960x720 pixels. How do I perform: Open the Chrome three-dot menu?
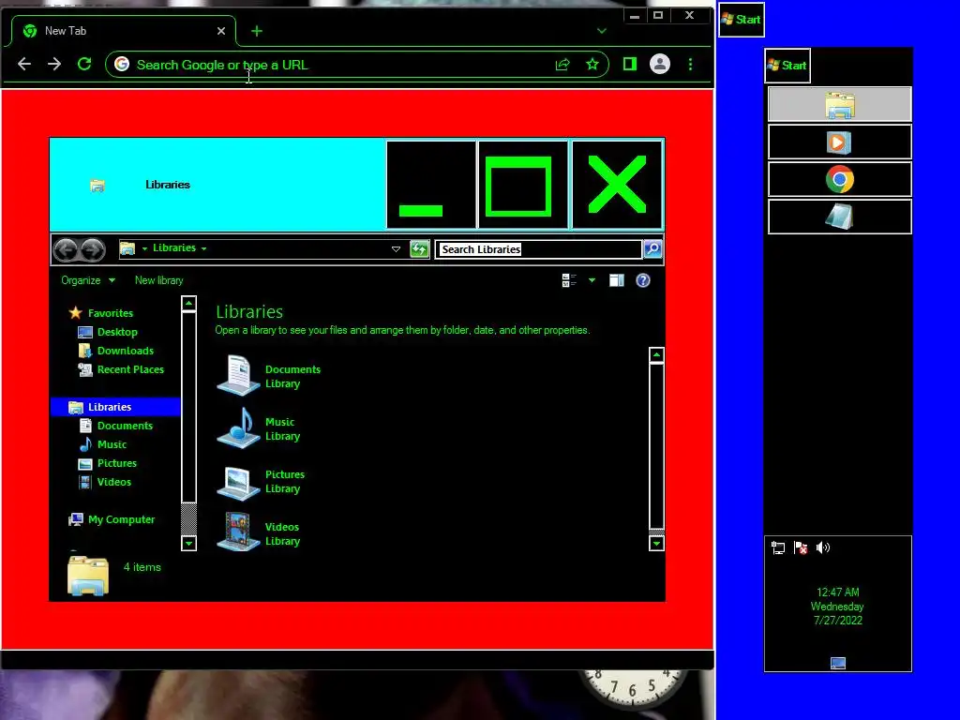point(691,65)
